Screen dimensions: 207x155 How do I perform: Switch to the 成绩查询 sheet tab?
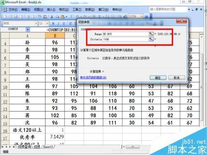(24, 147)
